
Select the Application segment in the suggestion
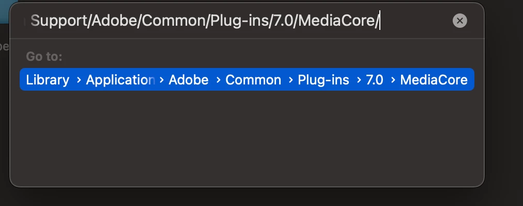point(120,80)
